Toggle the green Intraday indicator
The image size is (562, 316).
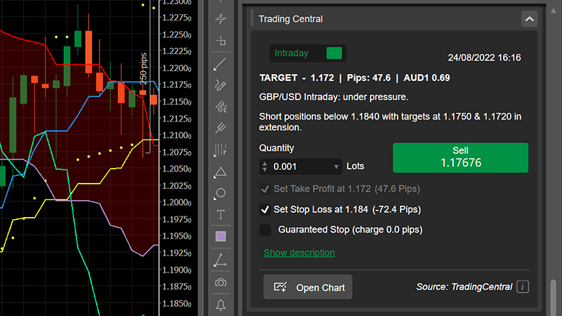click(x=334, y=53)
